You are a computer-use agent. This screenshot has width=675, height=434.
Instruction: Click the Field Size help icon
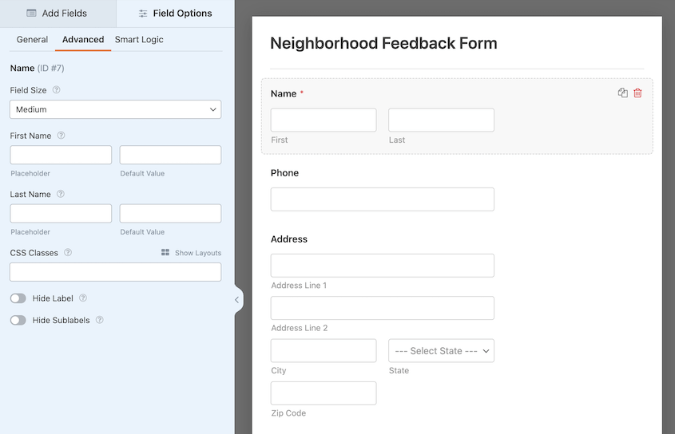tap(56, 90)
